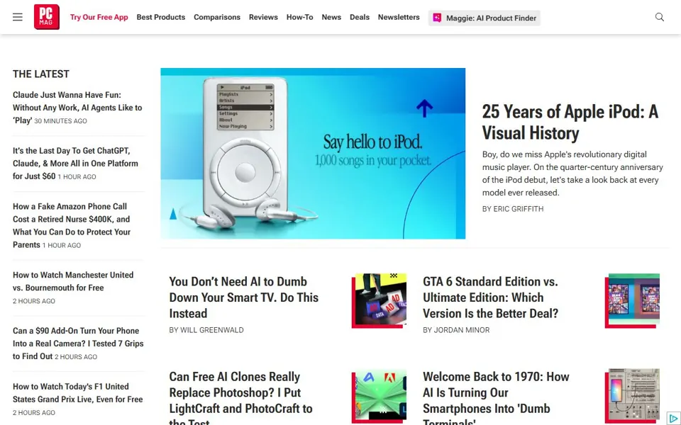
Task: Open '25 Years of Apple iPod' headline
Action: 570,123
